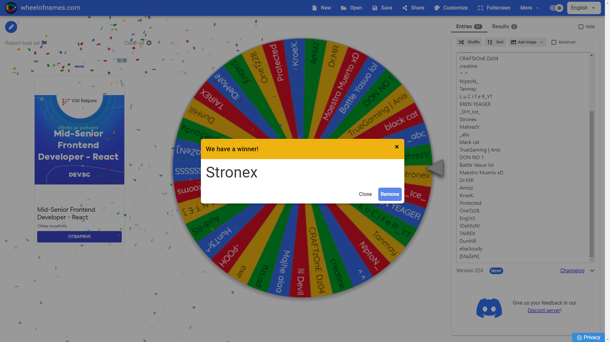Click the Discord logo icon
Screen dimensions: 610x342
(x=489, y=308)
